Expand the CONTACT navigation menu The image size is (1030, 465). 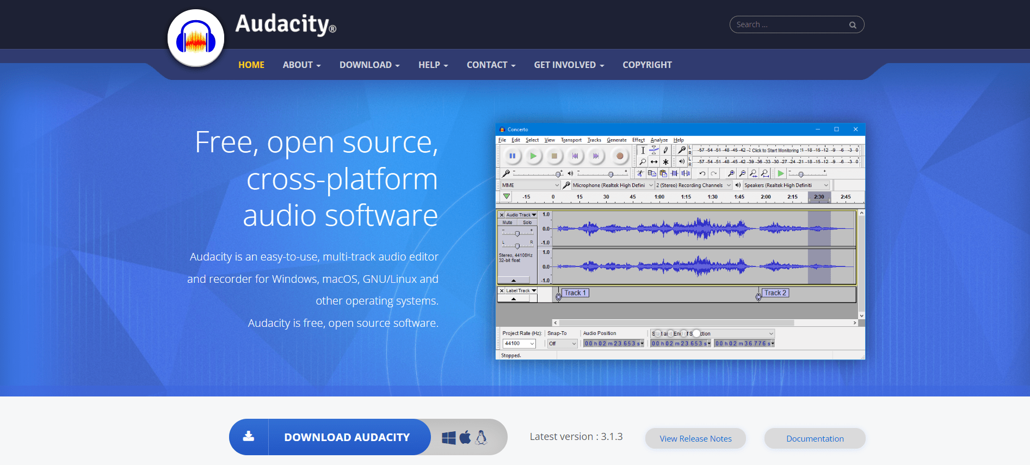(x=491, y=65)
